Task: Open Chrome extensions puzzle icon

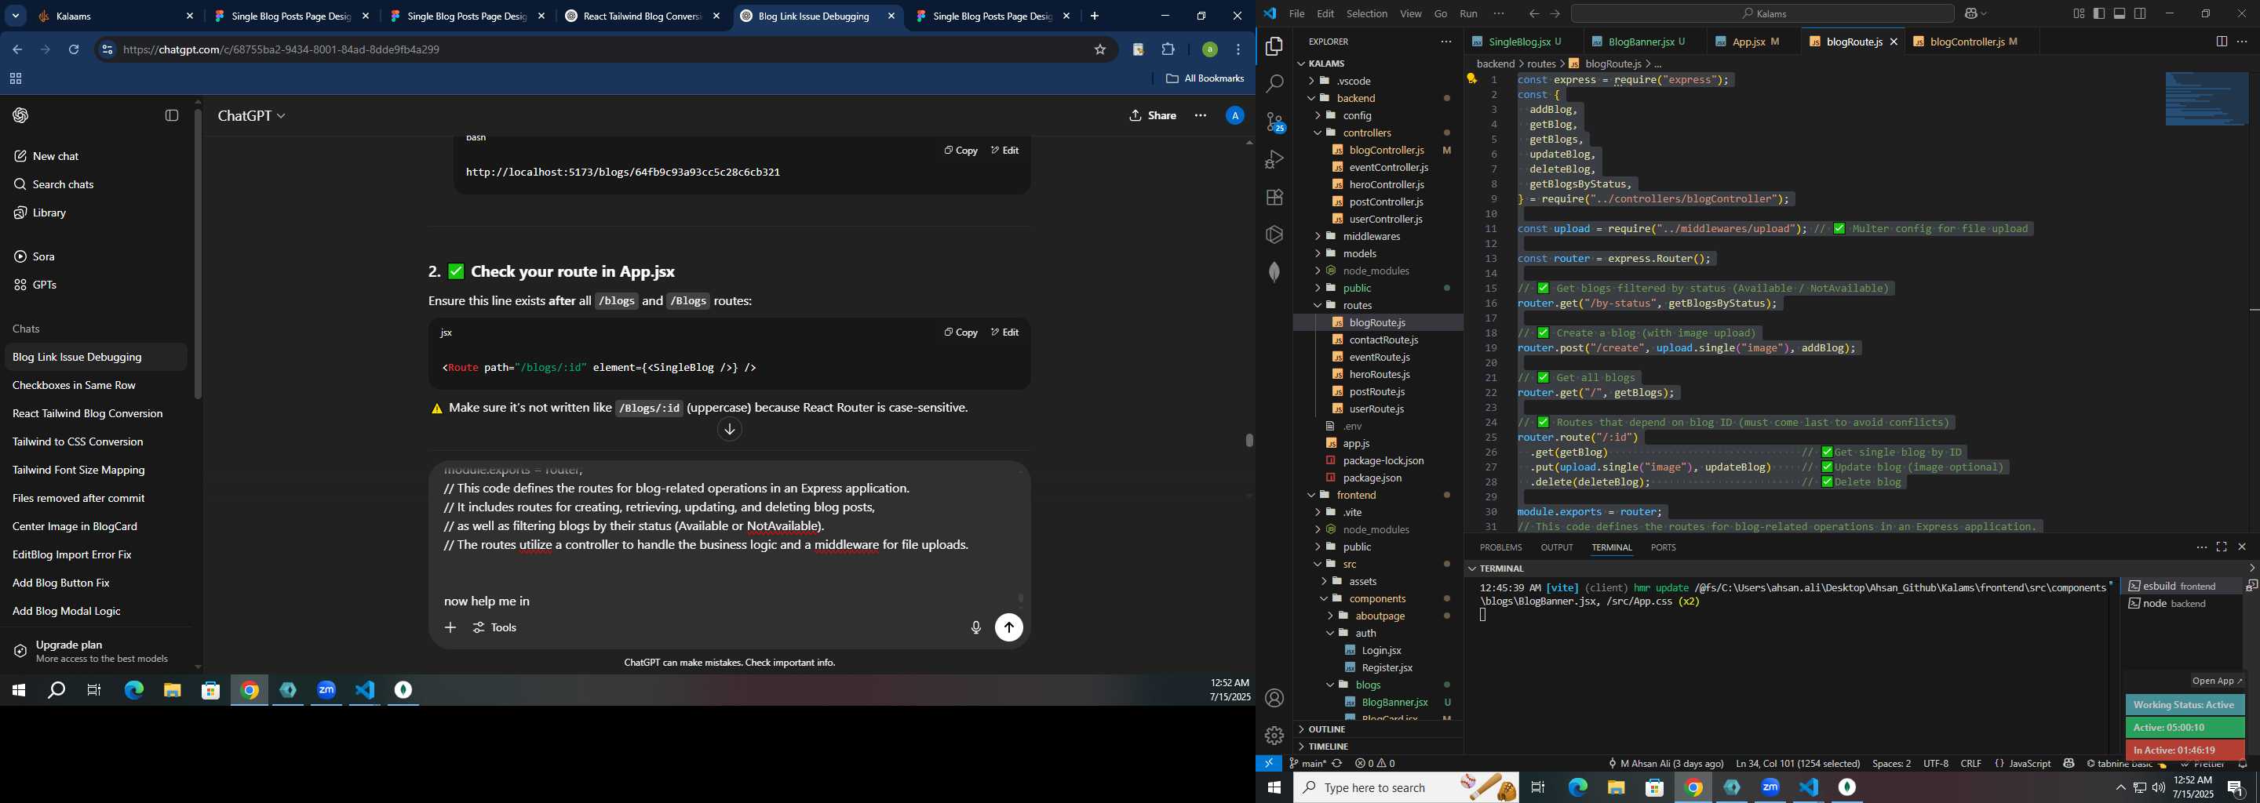Action: pyautogui.click(x=1168, y=50)
